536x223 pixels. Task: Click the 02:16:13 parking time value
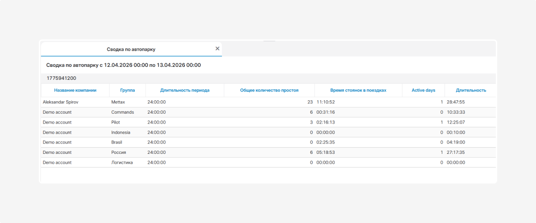click(x=326, y=122)
